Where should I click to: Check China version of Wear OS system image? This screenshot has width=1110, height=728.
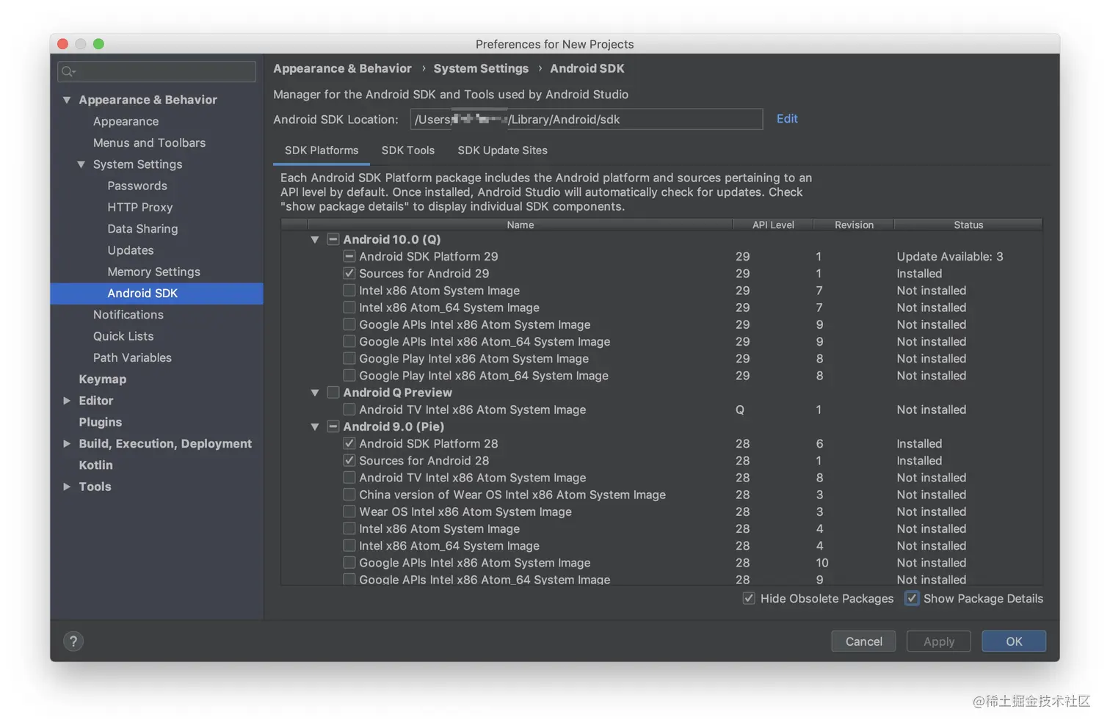349,495
